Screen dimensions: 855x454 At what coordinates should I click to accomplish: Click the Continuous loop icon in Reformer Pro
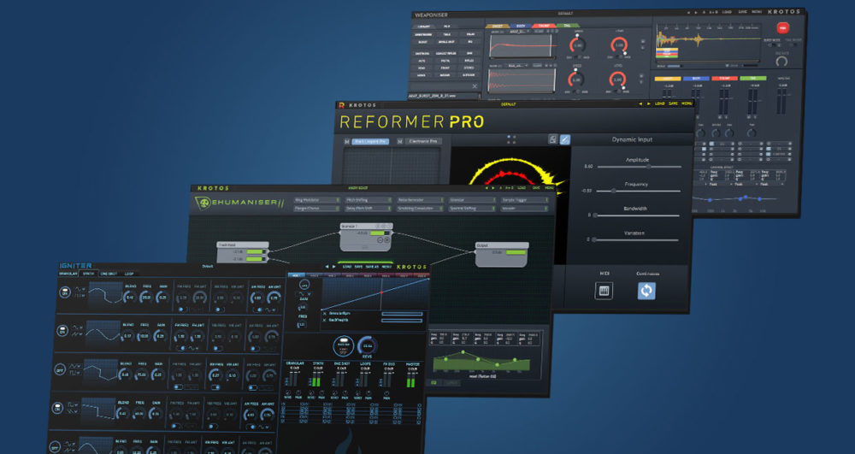coord(646,291)
